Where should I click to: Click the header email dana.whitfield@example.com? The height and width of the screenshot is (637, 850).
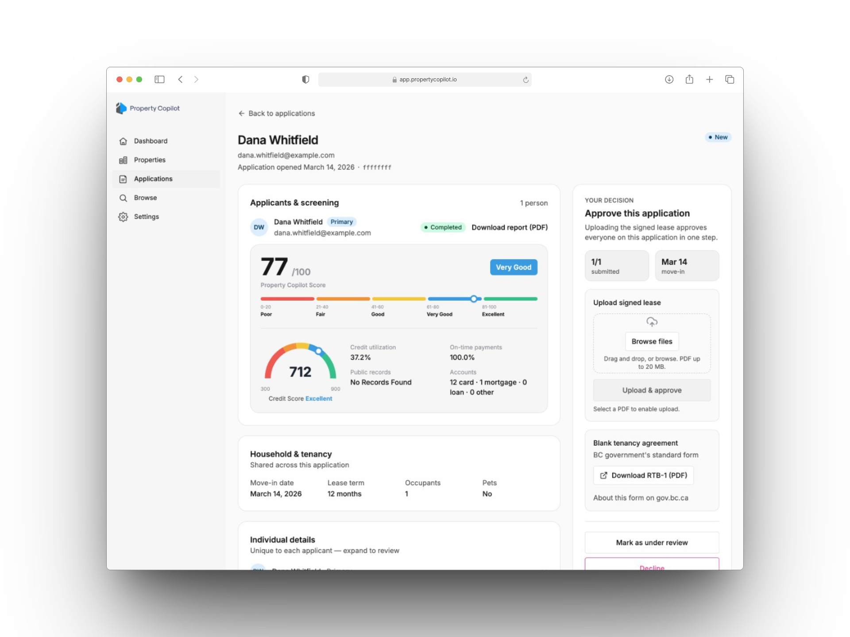(x=286, y=155)
